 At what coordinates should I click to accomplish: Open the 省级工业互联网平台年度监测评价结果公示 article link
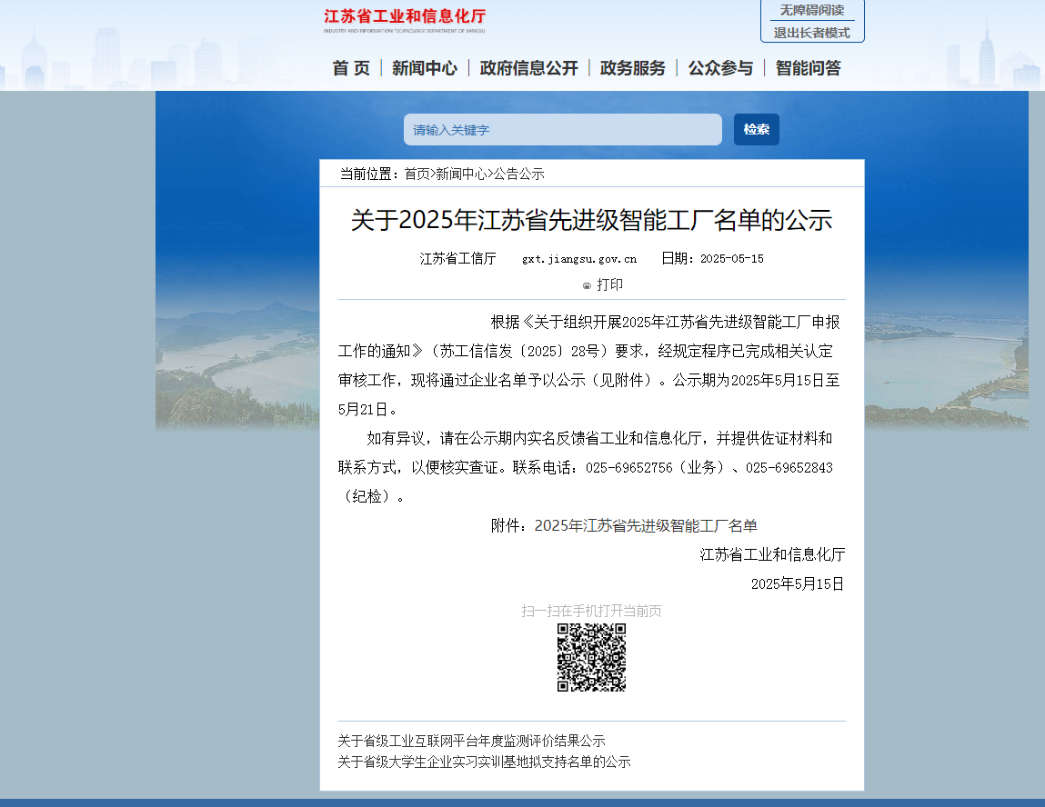click(471, 741)
